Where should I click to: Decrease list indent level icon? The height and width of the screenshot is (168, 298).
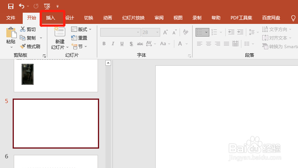coord(231,32)
